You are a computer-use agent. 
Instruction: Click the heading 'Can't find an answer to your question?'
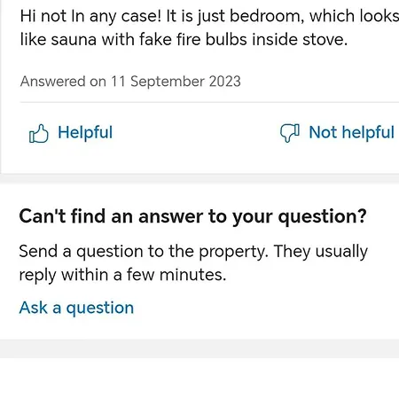click(x=192, y=216)
